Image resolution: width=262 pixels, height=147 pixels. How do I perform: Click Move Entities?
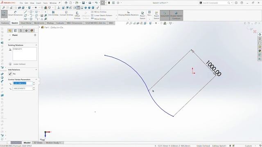[x=98, y=19]
